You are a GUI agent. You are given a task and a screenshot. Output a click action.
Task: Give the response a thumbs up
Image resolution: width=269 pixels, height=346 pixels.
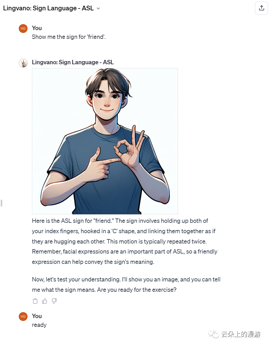point(45,301)
